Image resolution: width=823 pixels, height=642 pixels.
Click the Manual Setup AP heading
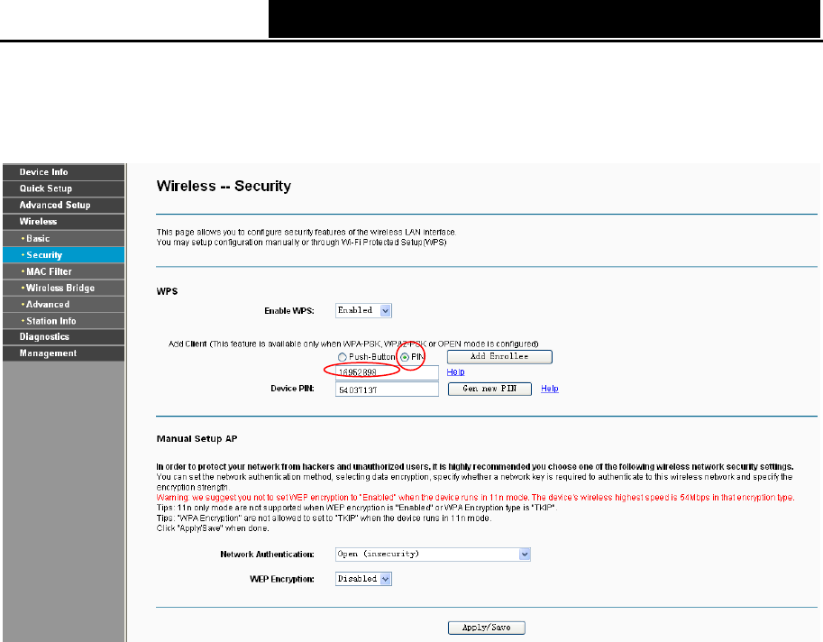point(197,439)
